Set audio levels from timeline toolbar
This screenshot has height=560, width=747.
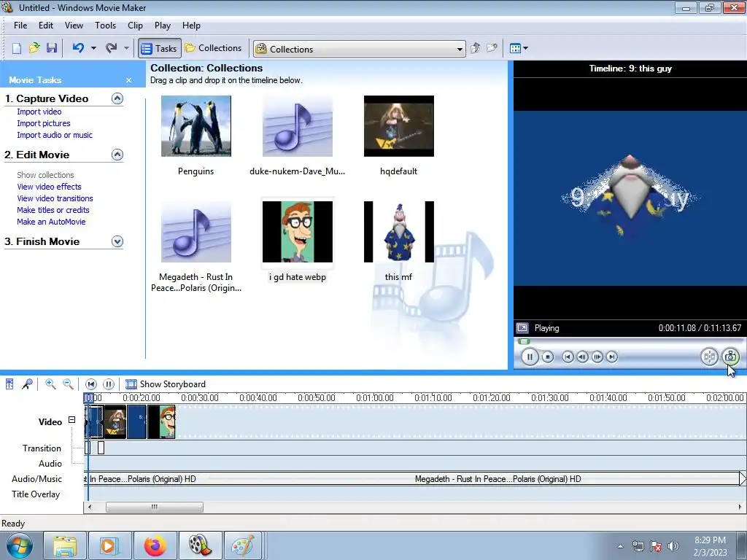pyautogui.click(x=9, y=384)
